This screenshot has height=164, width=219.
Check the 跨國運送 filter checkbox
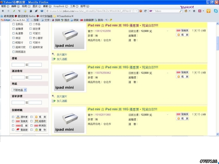(13, 52)
